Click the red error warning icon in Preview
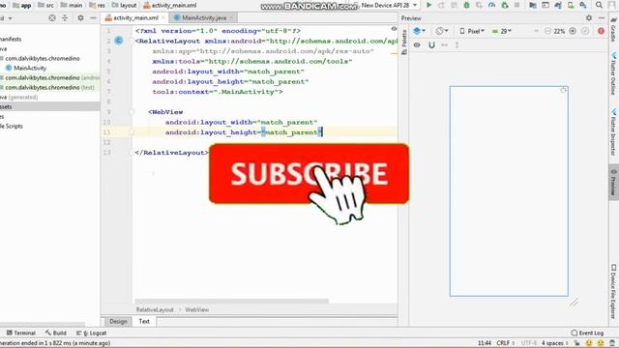 pos(601,31)
